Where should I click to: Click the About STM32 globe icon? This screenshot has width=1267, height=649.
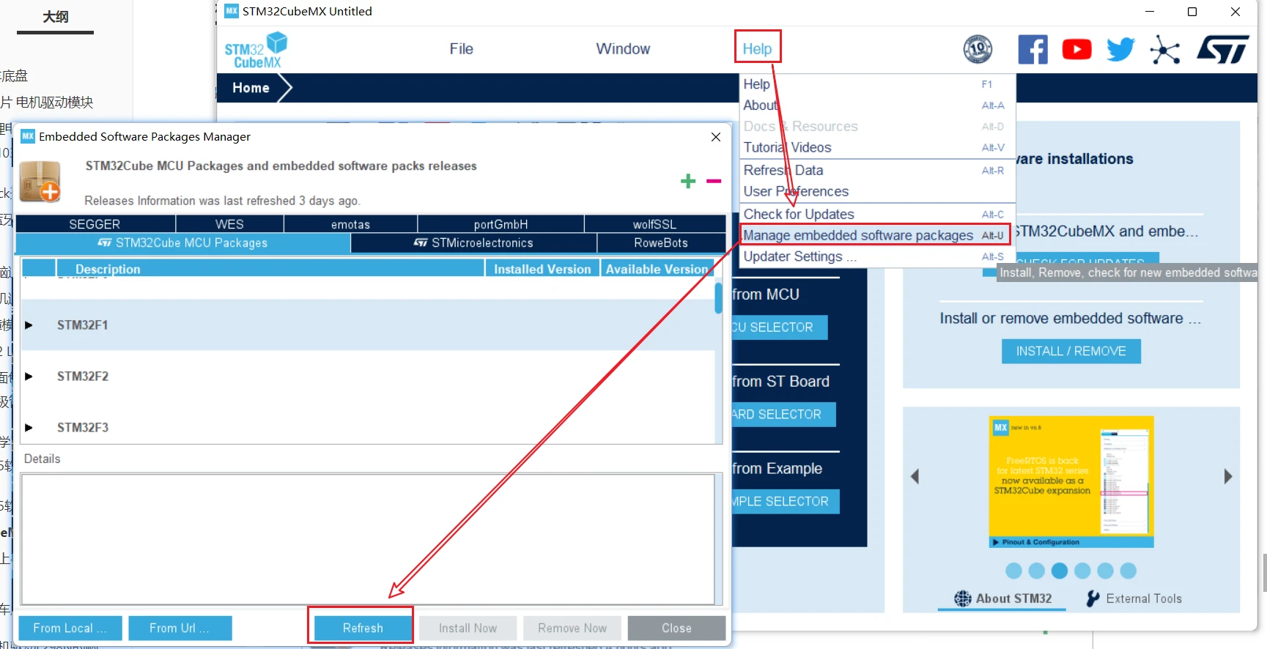(x=963, y=598)
